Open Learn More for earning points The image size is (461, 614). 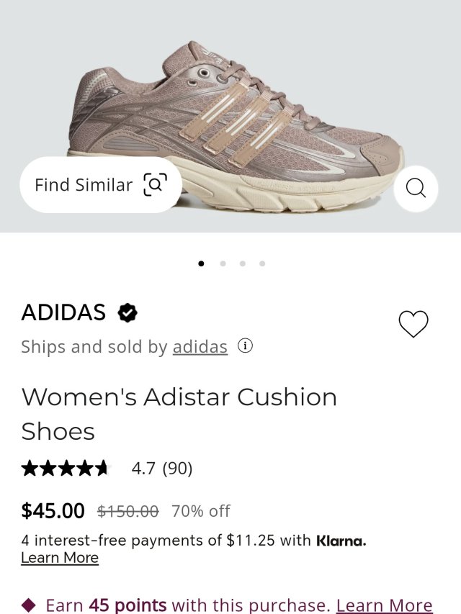(x=384, y=605)
